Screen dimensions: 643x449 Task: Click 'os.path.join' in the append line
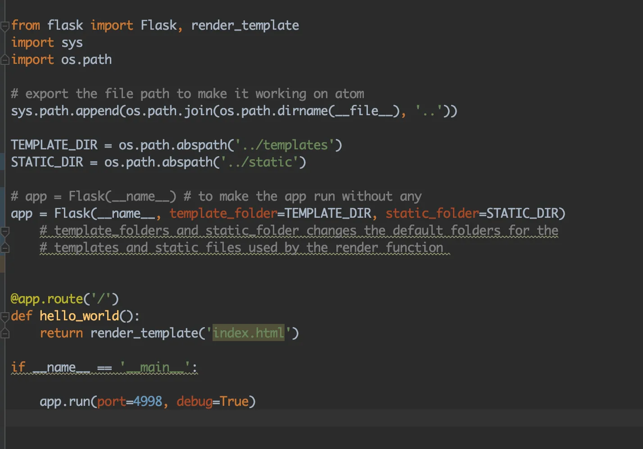click(169, 111)
